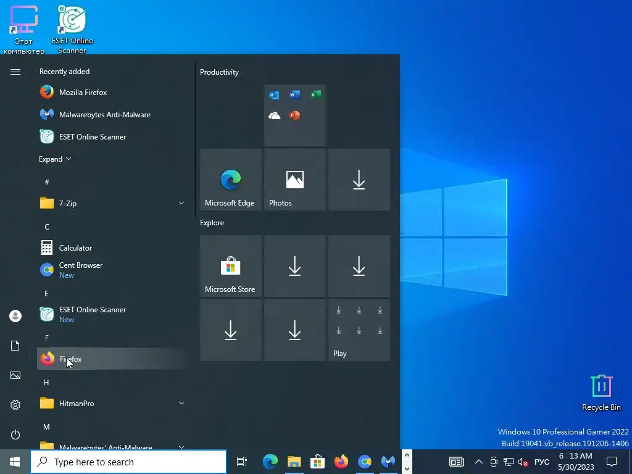Open Documents from the Start sidebar

(15, 346)
